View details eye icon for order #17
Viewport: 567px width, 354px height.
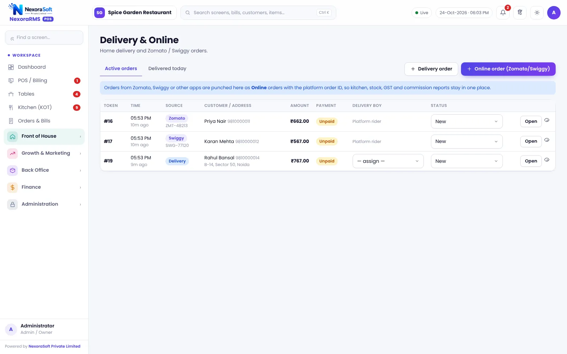(547, 140)
